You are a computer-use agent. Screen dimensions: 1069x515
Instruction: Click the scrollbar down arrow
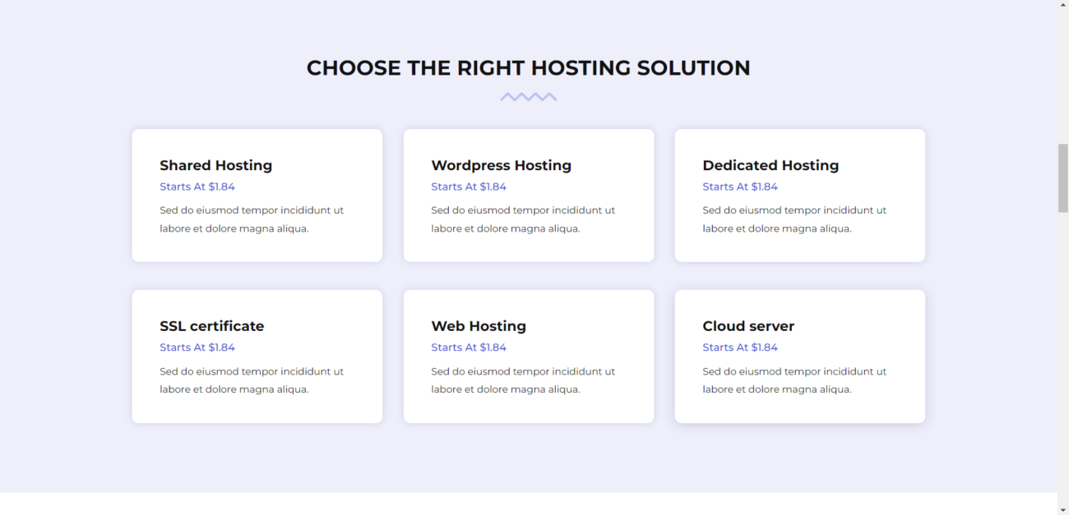[x=1062, y=508]
